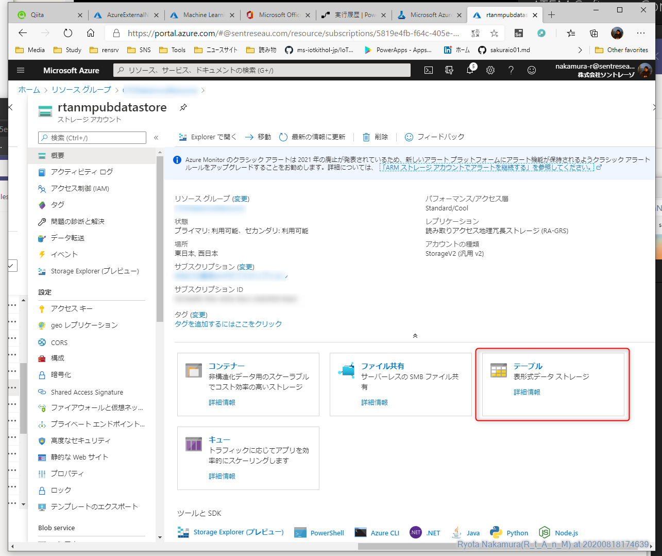Open the browser settings and more menu
The width and height of the screenshot is (662, 556).
tap(641, 33)
